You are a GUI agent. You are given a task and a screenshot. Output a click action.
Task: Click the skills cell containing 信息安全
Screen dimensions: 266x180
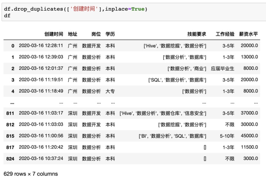coord(163,113)
